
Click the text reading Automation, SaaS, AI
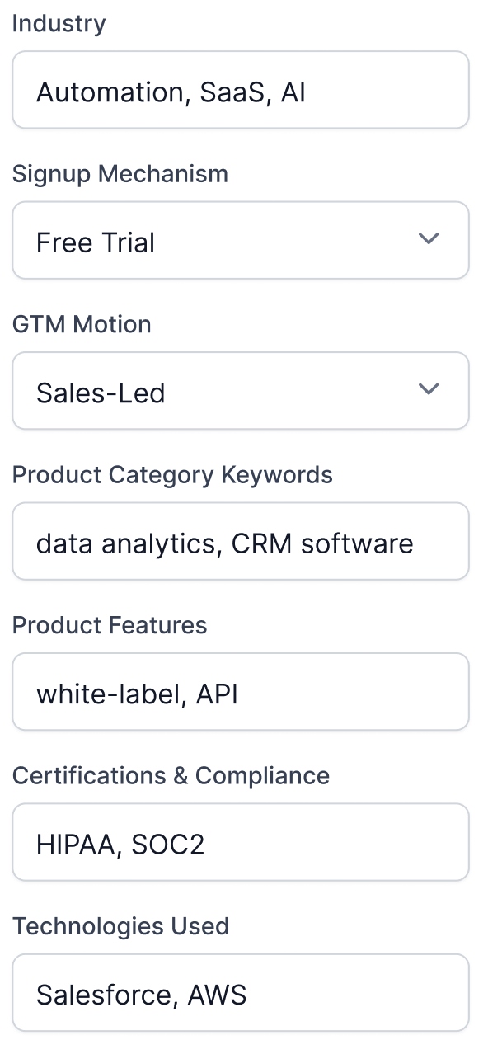(x=171, y=92)
